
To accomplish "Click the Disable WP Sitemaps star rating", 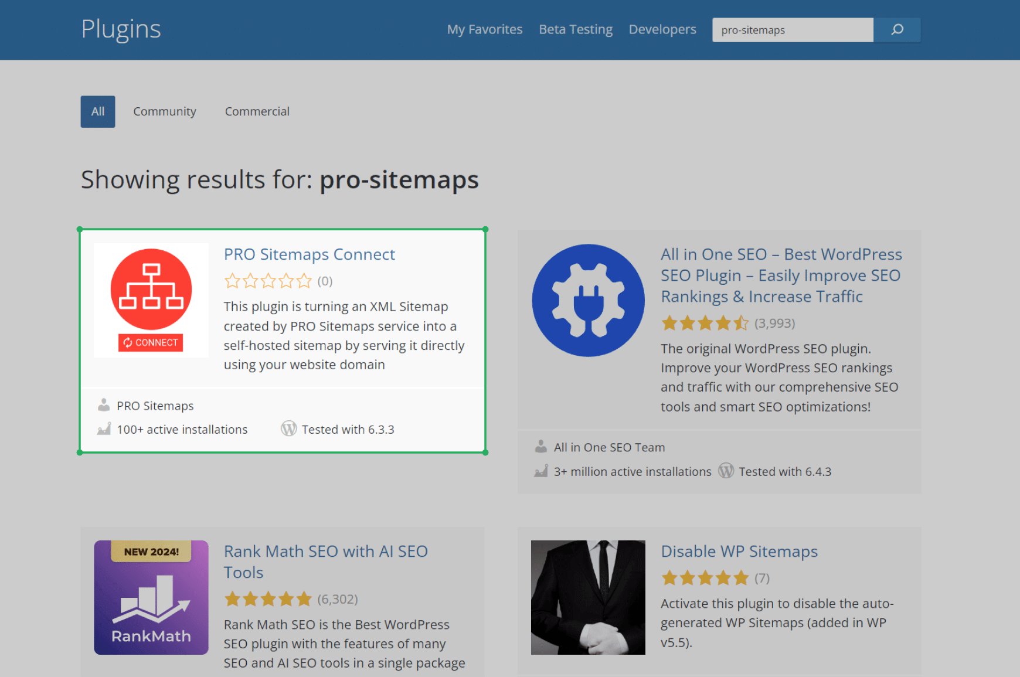I will click(705, 579).
